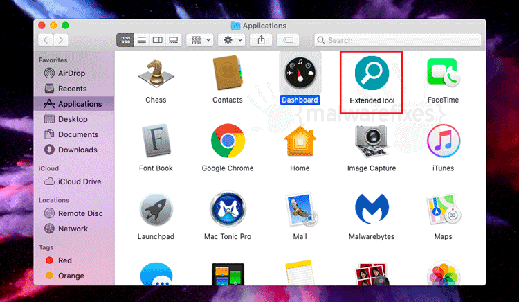The width and height of the screenshot is (519, 302).
Task: Click the iCloud sidebar heading
Action: 48,168
